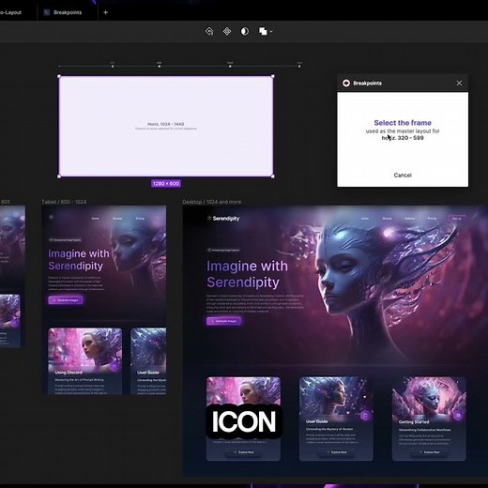The image size is (488, 488).
Task: Click Pricing in Desktop frame navigation
Action: click(x=432, y=219)
